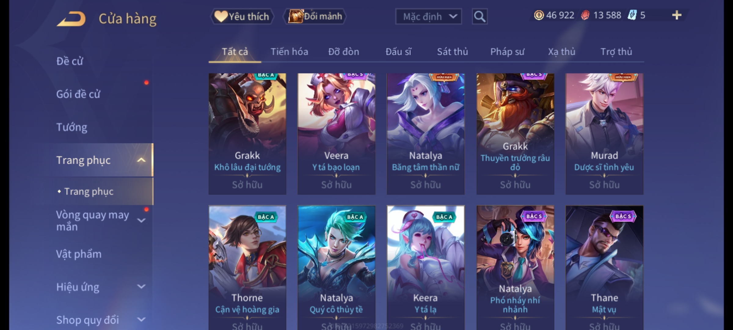Viewport: 733px width, 330px height.
Task: Expand the Hiệu ứng sidebar section
Action: (141, 287)
